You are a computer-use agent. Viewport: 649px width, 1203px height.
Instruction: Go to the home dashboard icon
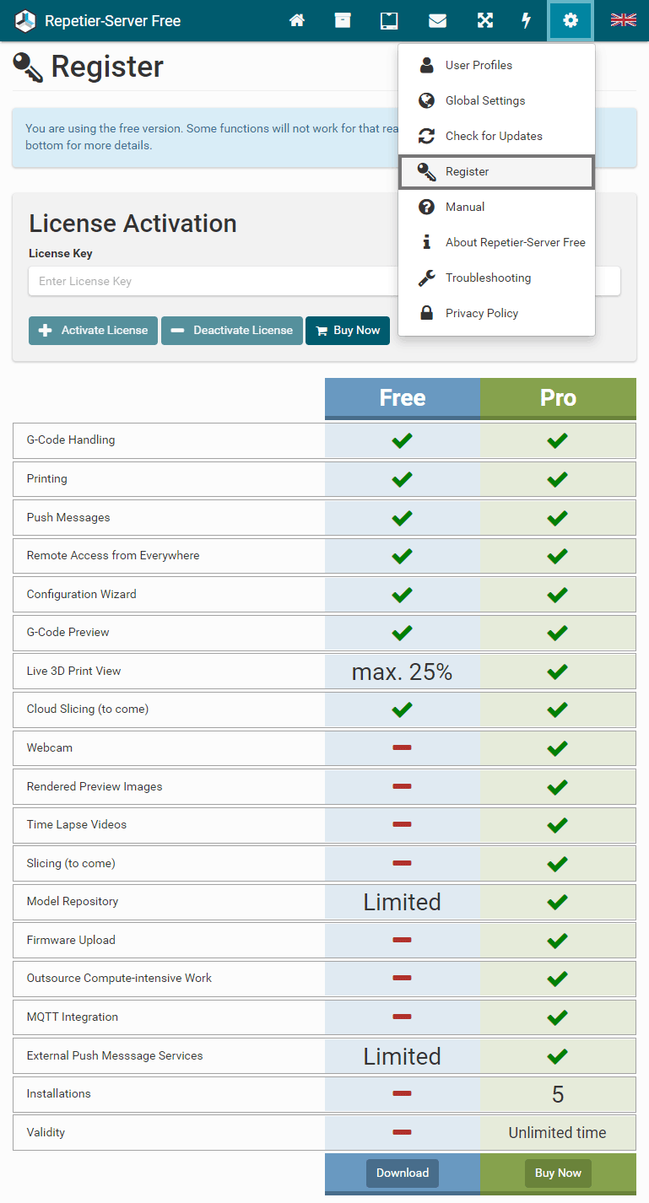(x=297, y=21)
